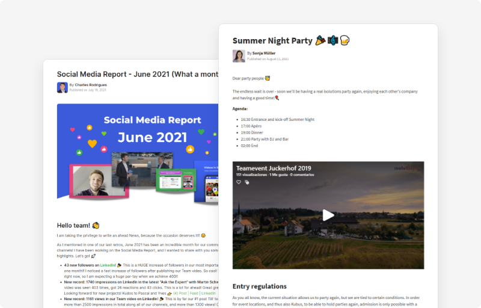Click author name Charles Rodrigues
The height and width of the screenshot is (308, 481).
(91, 85)
